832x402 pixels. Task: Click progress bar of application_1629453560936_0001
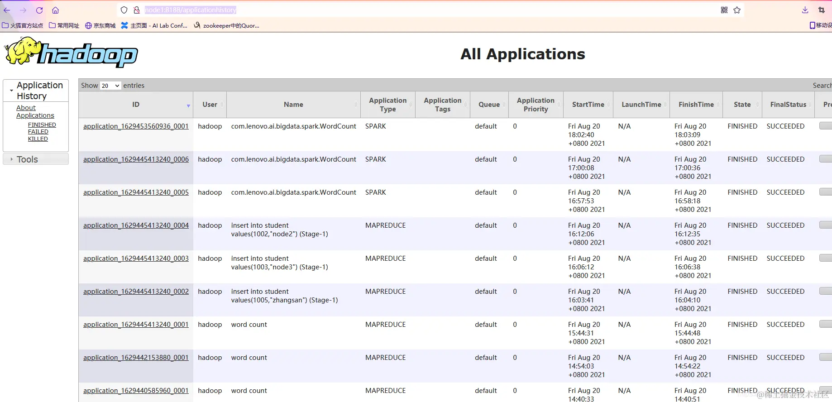pos(826,126)
